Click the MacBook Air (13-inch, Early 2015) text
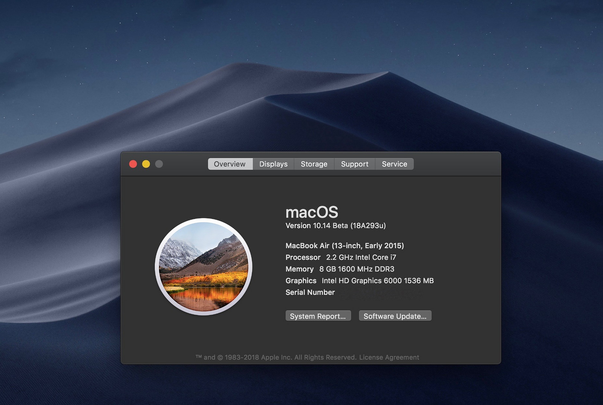Image resolution: width=603 pixels, height=405 pixels. click(x=345, y=246)
